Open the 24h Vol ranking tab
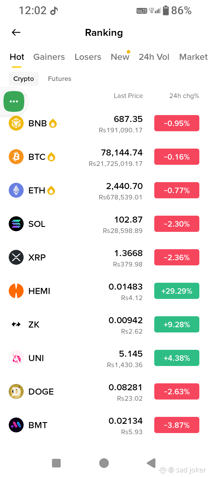Viewport: 208px width, 477px height. 154,57
